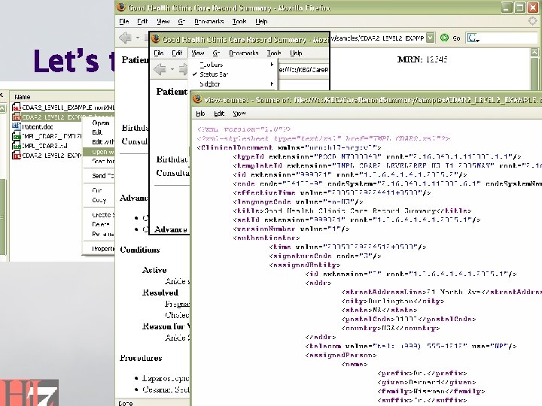Click the search input field in the rear Firefox toolbar

click(x=508, y=38)
